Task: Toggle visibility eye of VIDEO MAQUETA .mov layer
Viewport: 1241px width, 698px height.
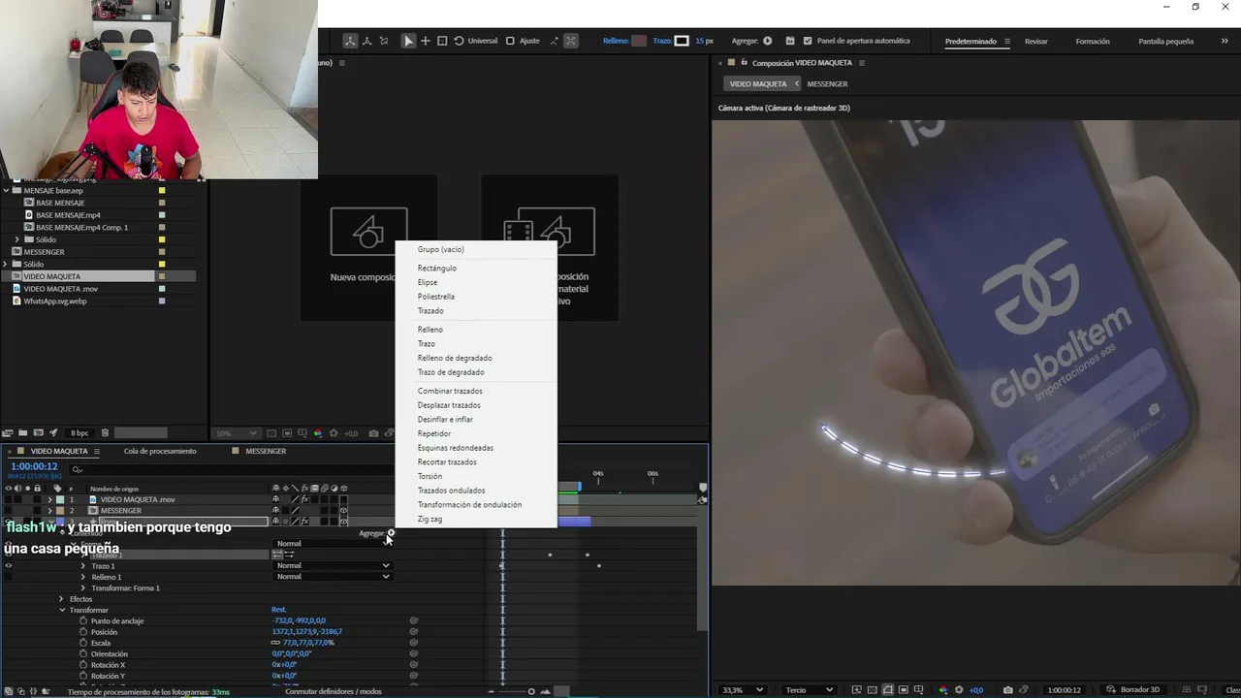Action: tap(8, 499)
